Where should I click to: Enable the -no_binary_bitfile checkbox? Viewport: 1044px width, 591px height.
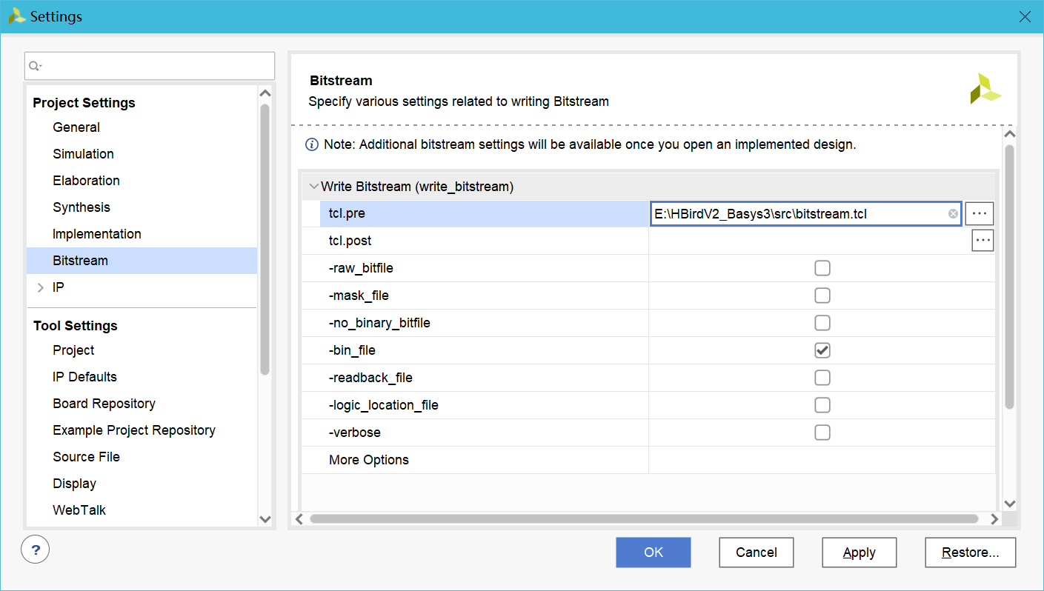click(822, 323)
